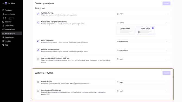Select the Onaylı Gelsin option card
Image resolution: width=182 pixels, height=102 pixels.
(145, 30)
